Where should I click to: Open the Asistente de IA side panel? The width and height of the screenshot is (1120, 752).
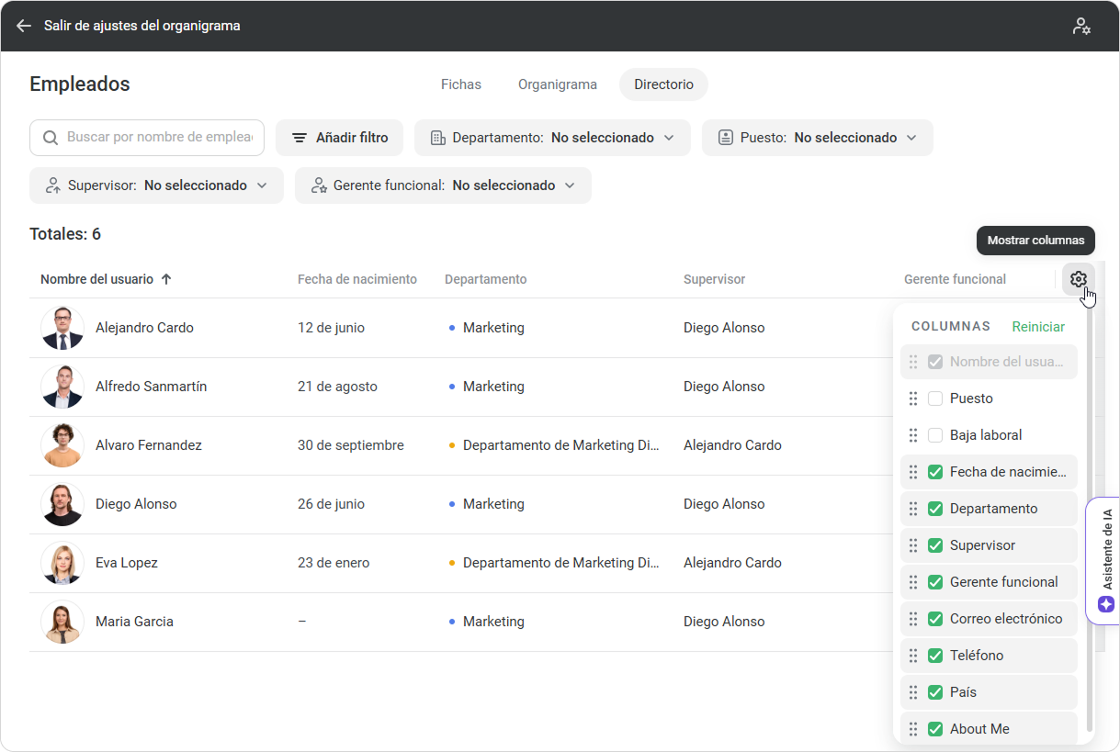(1106, 560)
